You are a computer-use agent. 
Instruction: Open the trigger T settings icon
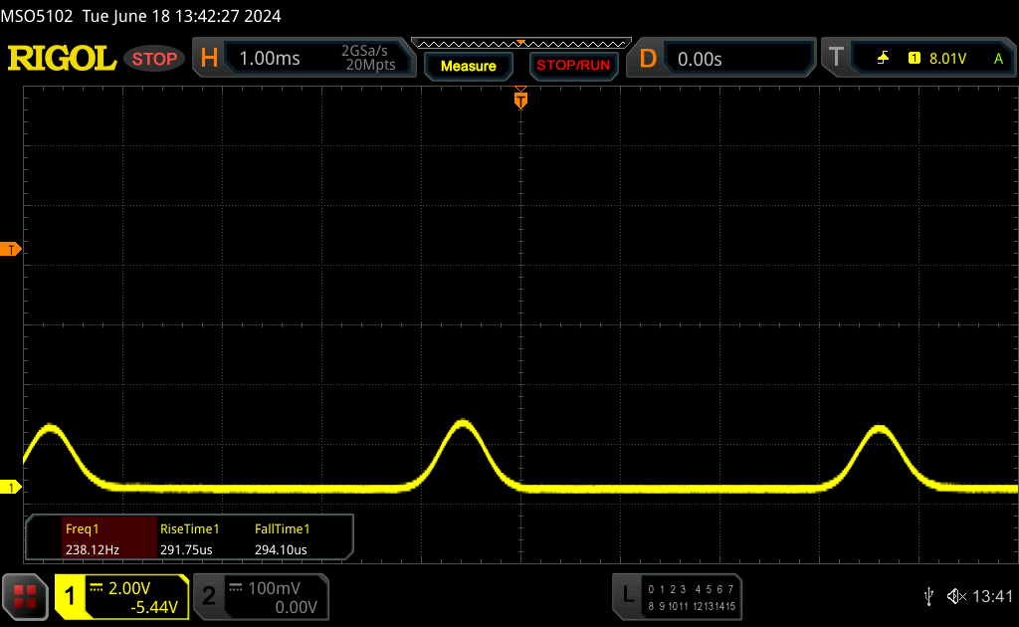click(x=836, y=57)
